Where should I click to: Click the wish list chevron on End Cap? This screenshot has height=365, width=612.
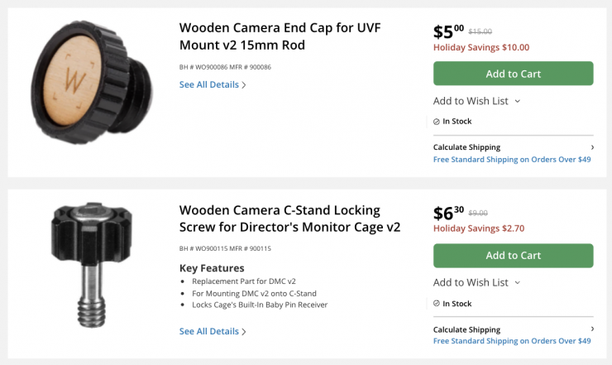[518, 101]
